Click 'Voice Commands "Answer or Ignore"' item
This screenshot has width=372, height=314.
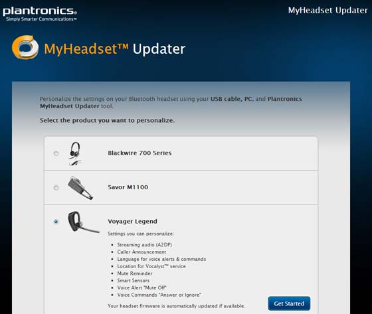(159, 295)
